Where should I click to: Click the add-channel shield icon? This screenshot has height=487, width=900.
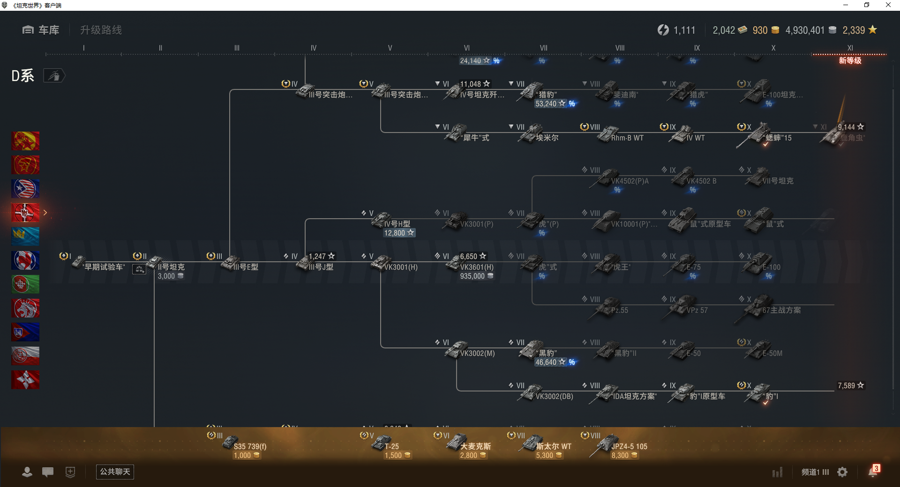click(x=70, y=472)
